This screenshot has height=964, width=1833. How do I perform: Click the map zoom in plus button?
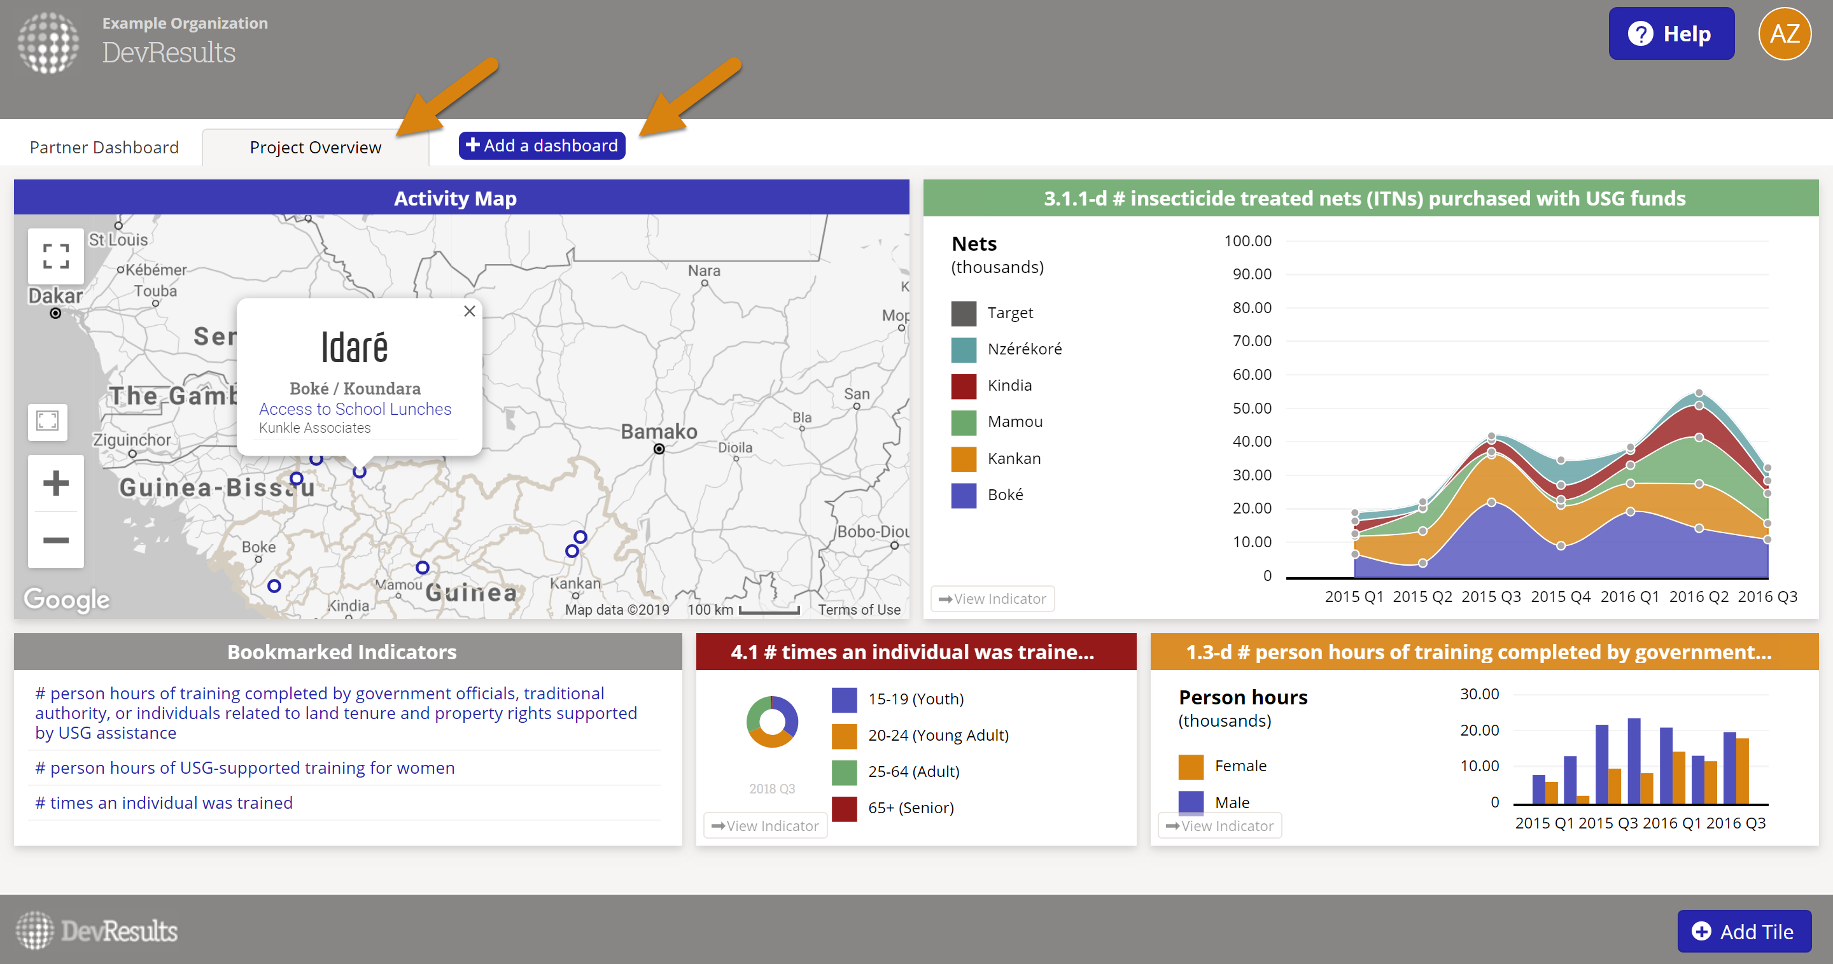[55, 483]
